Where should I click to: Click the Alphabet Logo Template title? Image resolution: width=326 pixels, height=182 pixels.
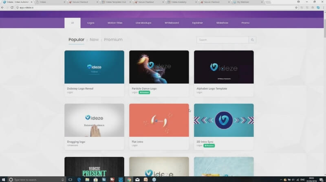(x=211, y=88)
